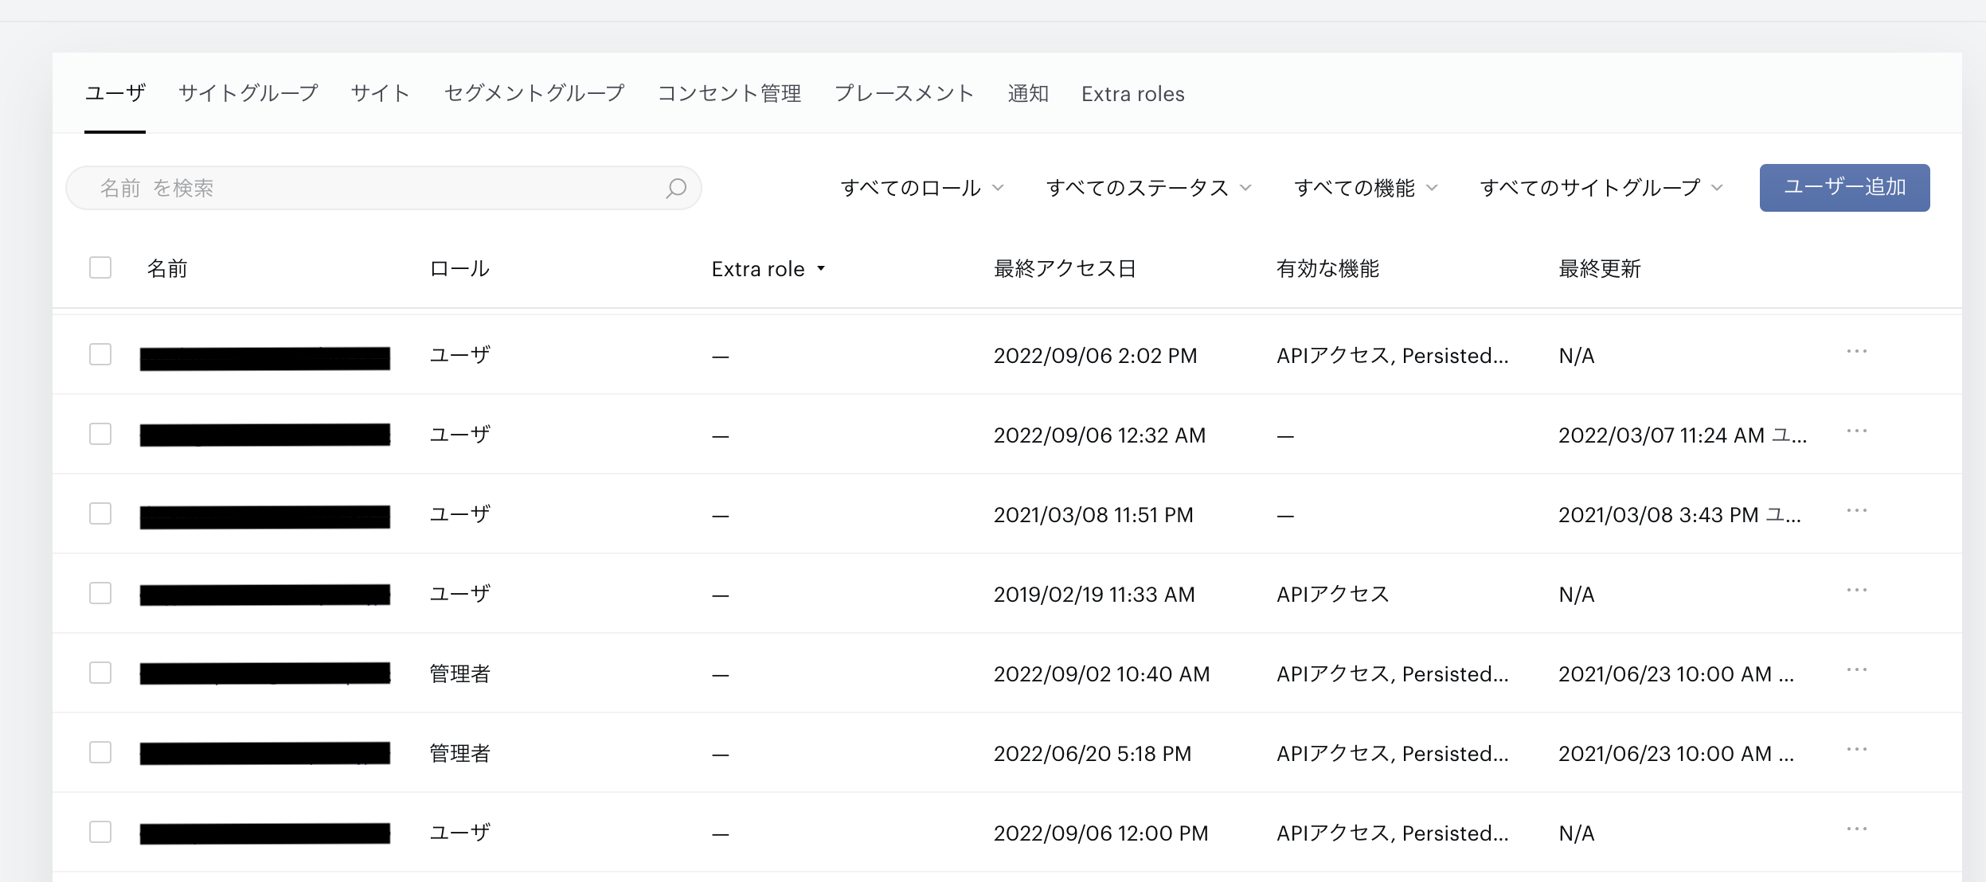Open the すべてのサイトグループ filter dropdown
Screen dimensions: 1986x882
(1601, 188)
